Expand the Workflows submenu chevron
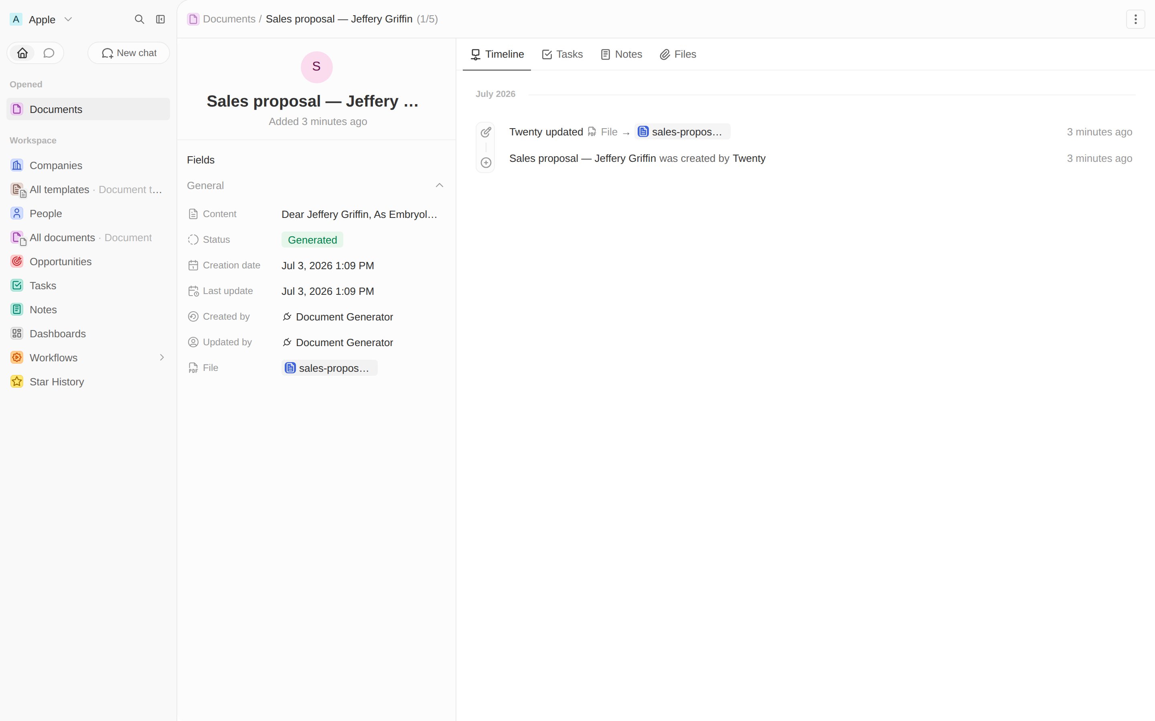Image resolution: width=1155 pixels, height=721 pixels. 162,357
